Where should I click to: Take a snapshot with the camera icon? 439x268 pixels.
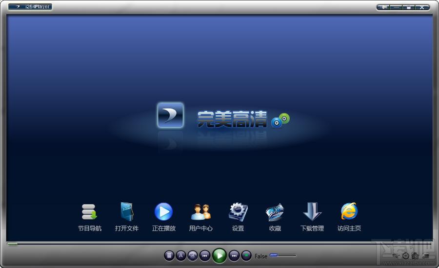click(415, 256)
